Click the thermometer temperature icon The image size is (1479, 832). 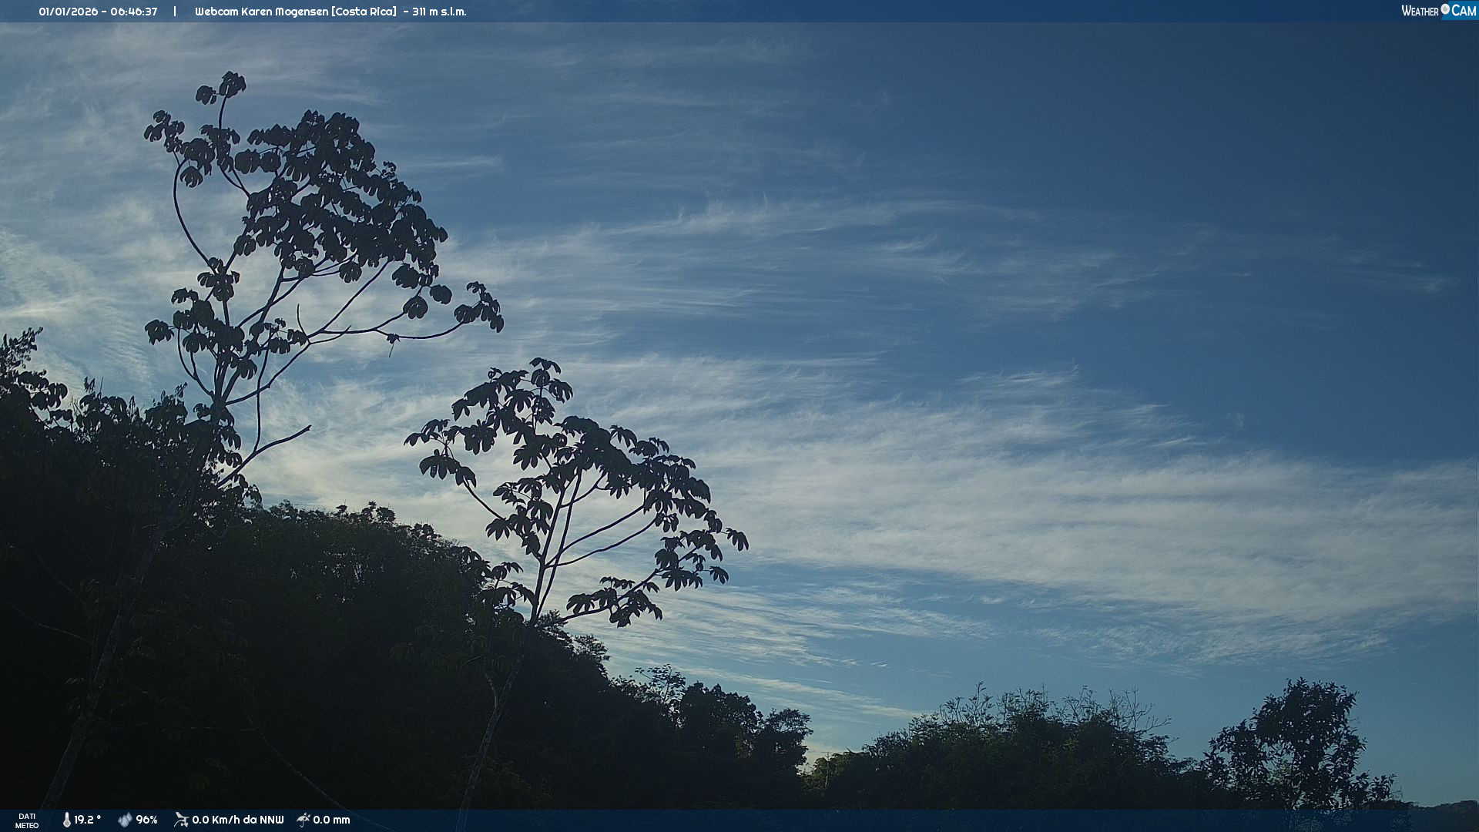pyautogui.click(x=66, y=820)
